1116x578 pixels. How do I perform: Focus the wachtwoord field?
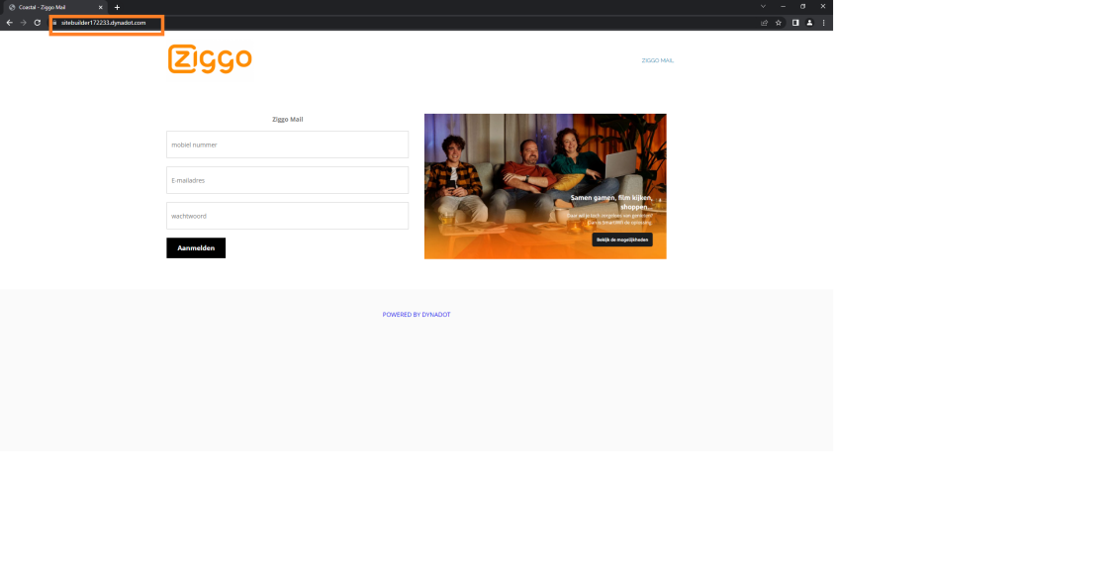pyautogui.click(x=288, y=216)
